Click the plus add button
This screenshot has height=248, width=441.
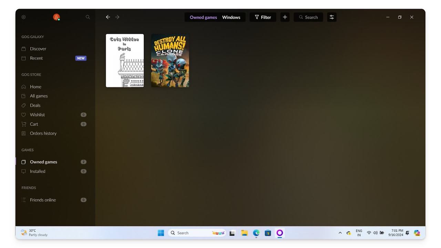point(285,17)
